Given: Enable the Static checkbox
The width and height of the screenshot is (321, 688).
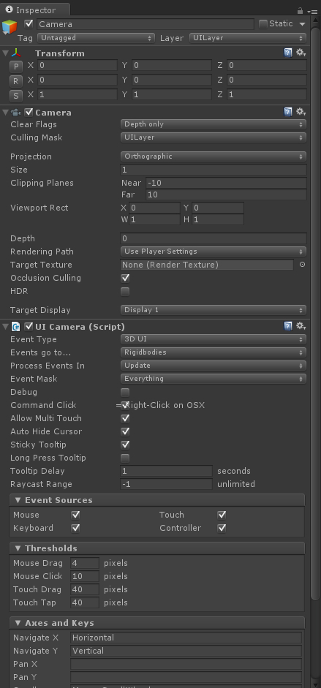Looking at the screenshot, I should point(263,24).
